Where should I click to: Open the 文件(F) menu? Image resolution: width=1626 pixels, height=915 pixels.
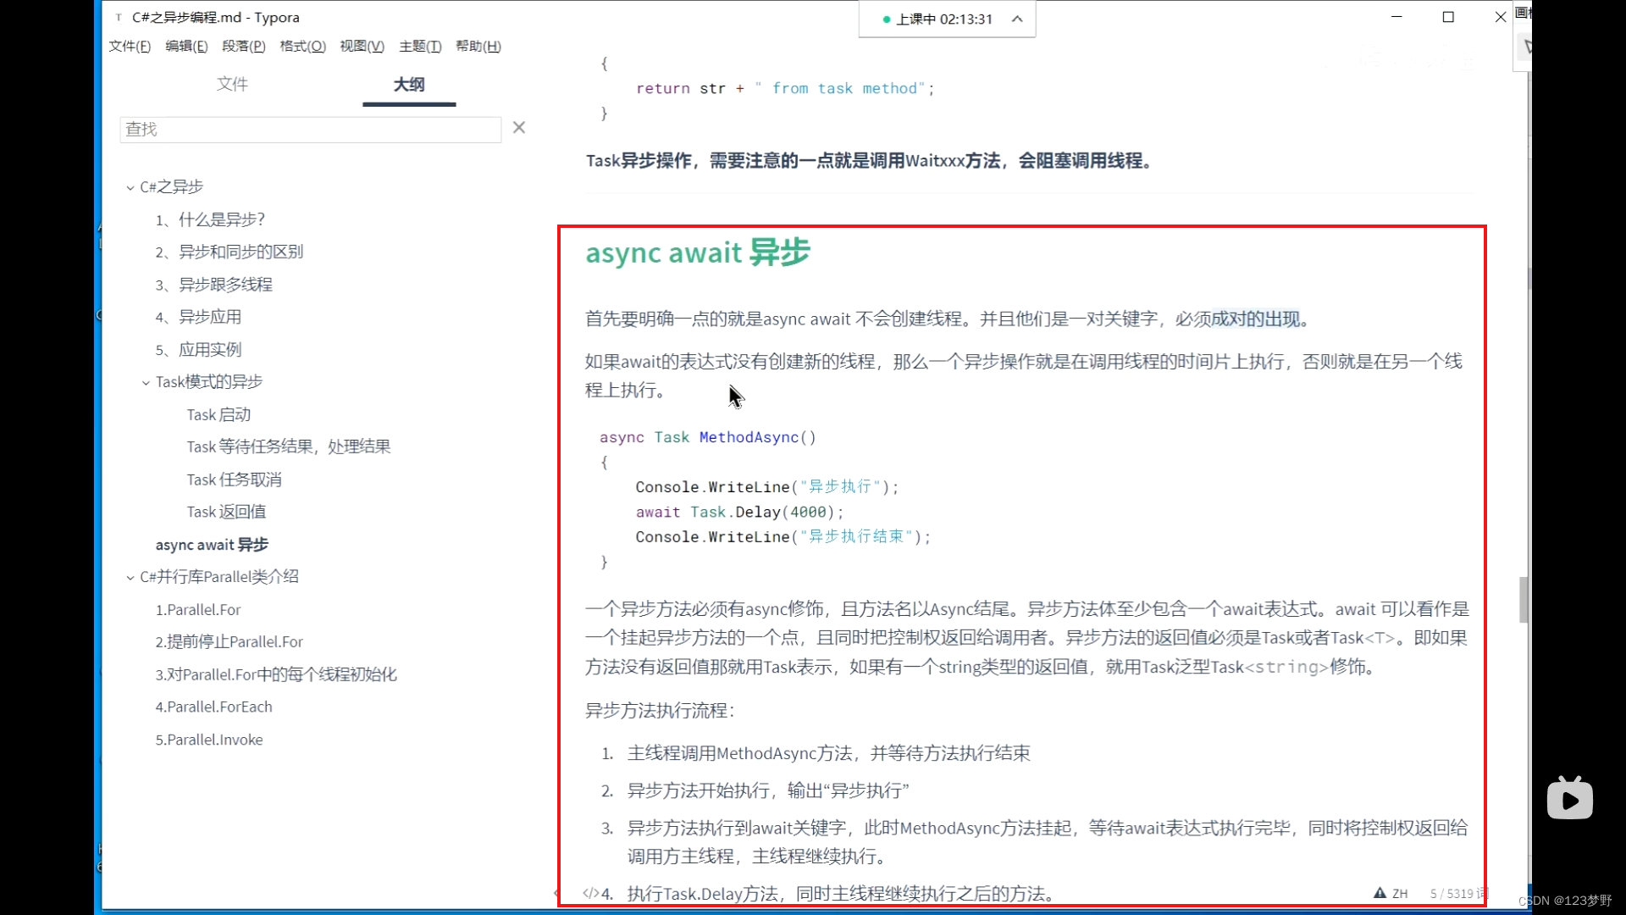click(x=129, y=47)
